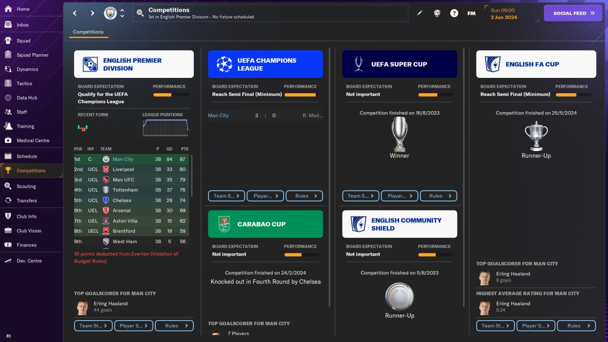The width and height of the screenshot is (608, 342).
Task: Open the world globe icon in top bar
Action: [437, 13]
